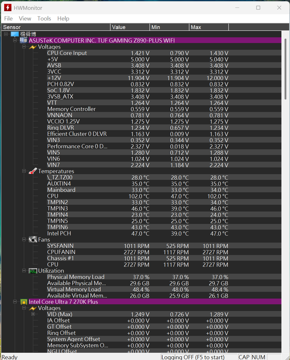Click the Max column header
The image size is (290, 360).
209,27
